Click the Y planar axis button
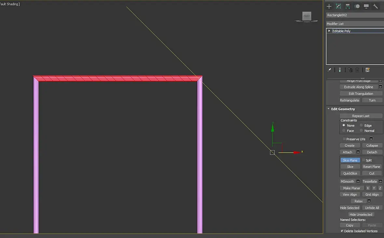This screenshot has width=384, height=238. (374, 188)
